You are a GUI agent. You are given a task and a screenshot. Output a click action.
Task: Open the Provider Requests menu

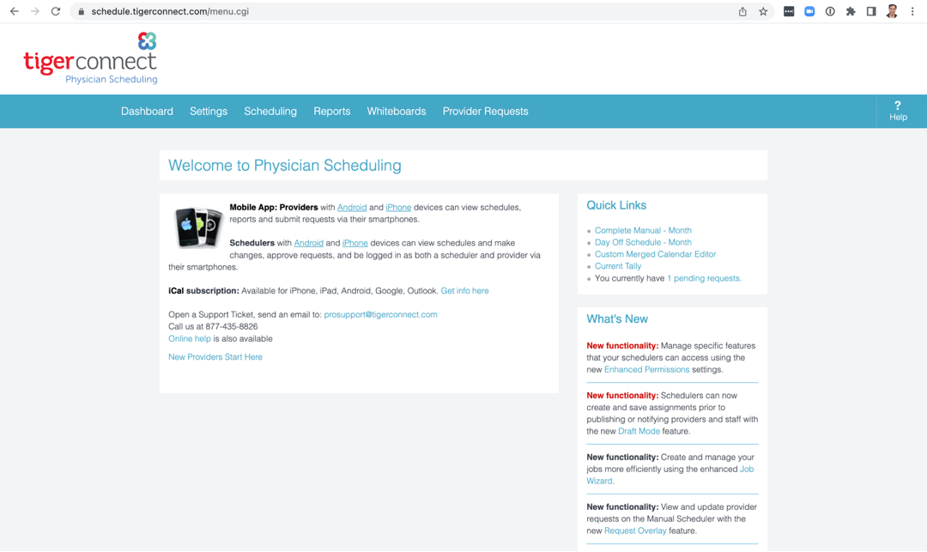tap(485, 111)
